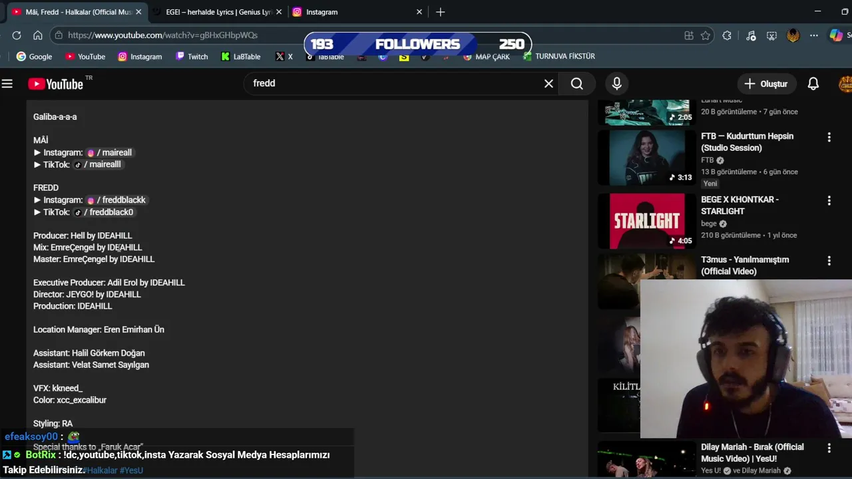Add this page to favorites star
The image size is (852, 479).
(x=706, y=35)
